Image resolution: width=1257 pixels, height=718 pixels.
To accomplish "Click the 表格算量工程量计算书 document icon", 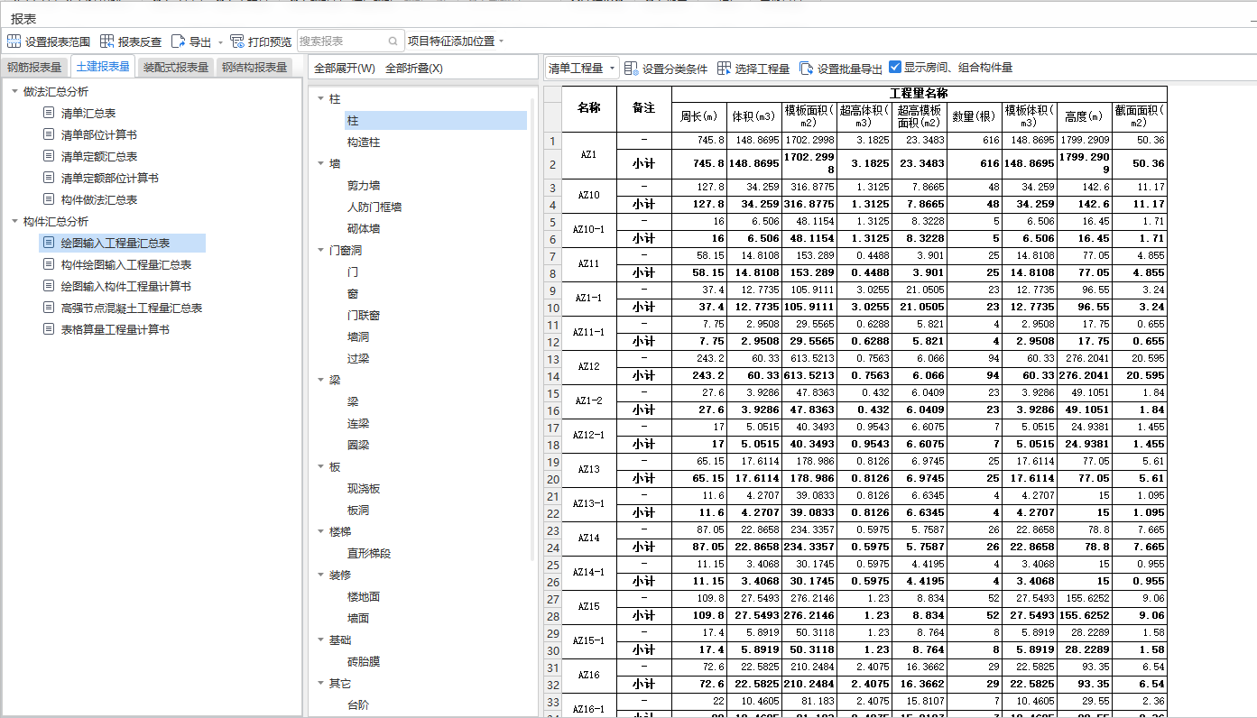I will tap(49, 329).
